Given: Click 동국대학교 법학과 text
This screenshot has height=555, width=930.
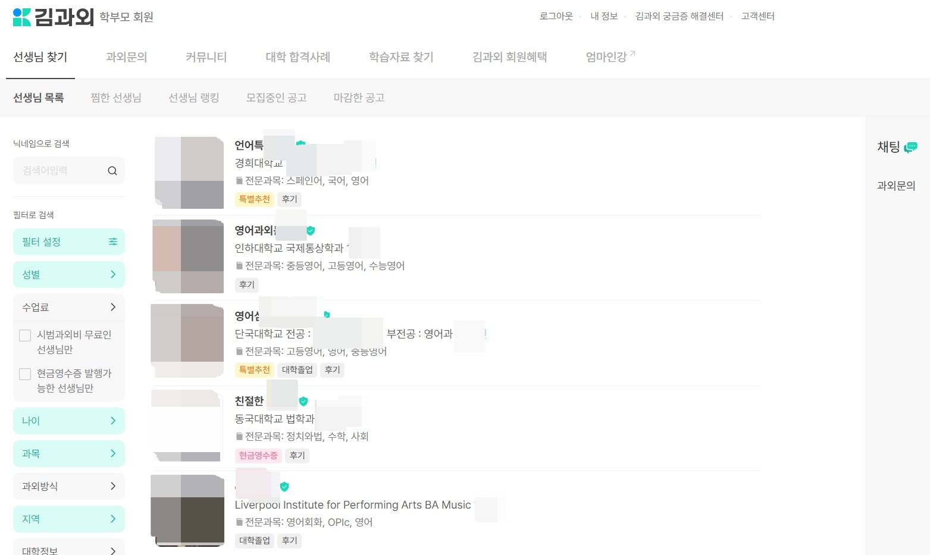Looking at the screenshot, I should [275, 419].
